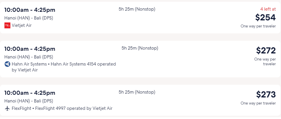Click the $272 price
This screenshot has width=281, height=119.
[266, 51]
